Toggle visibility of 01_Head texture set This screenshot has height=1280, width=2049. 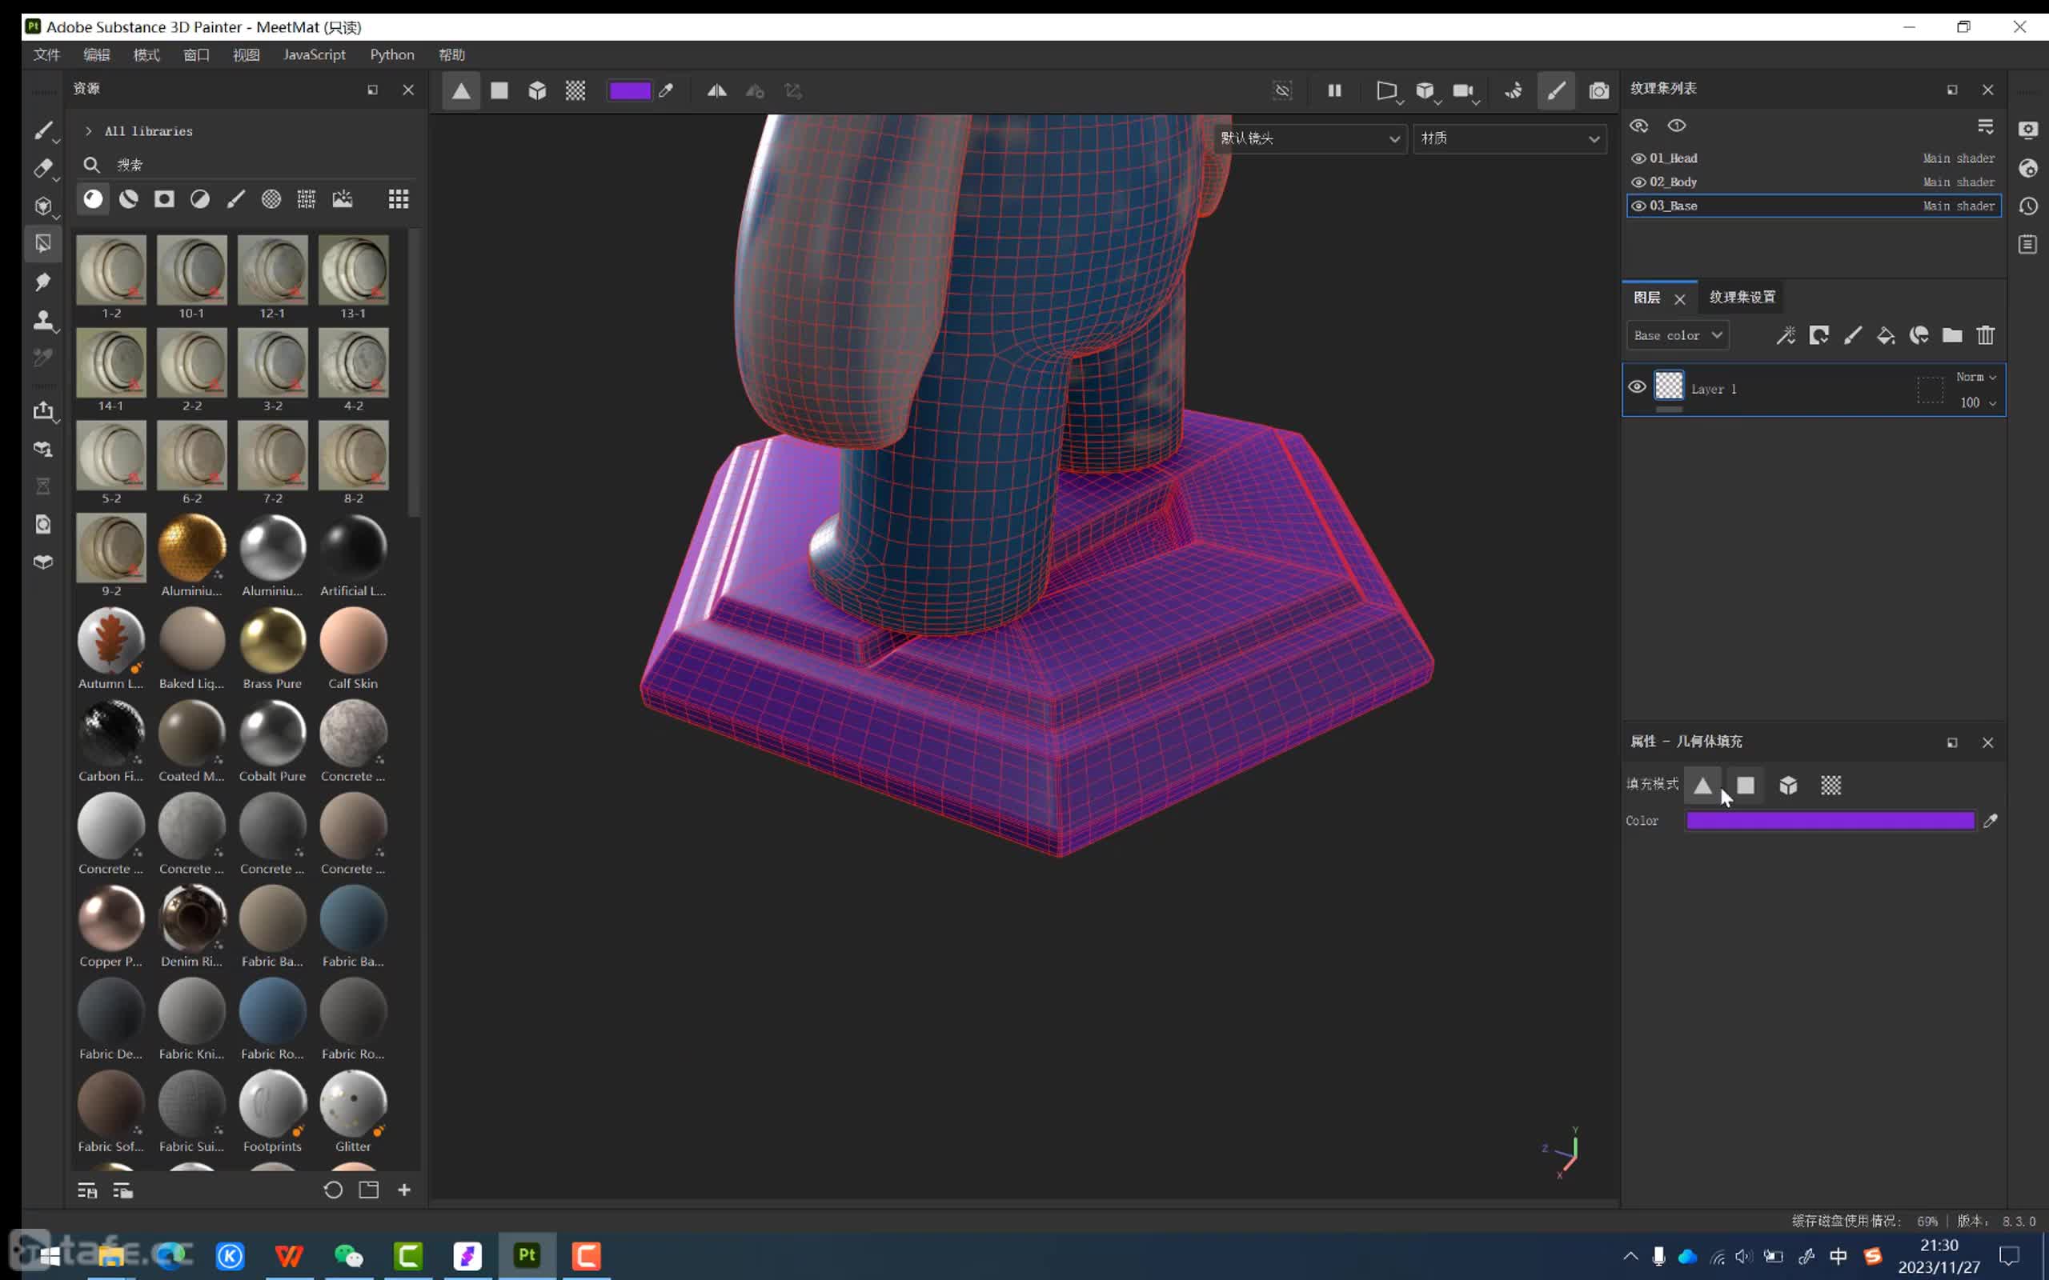tap(1638, 158)
